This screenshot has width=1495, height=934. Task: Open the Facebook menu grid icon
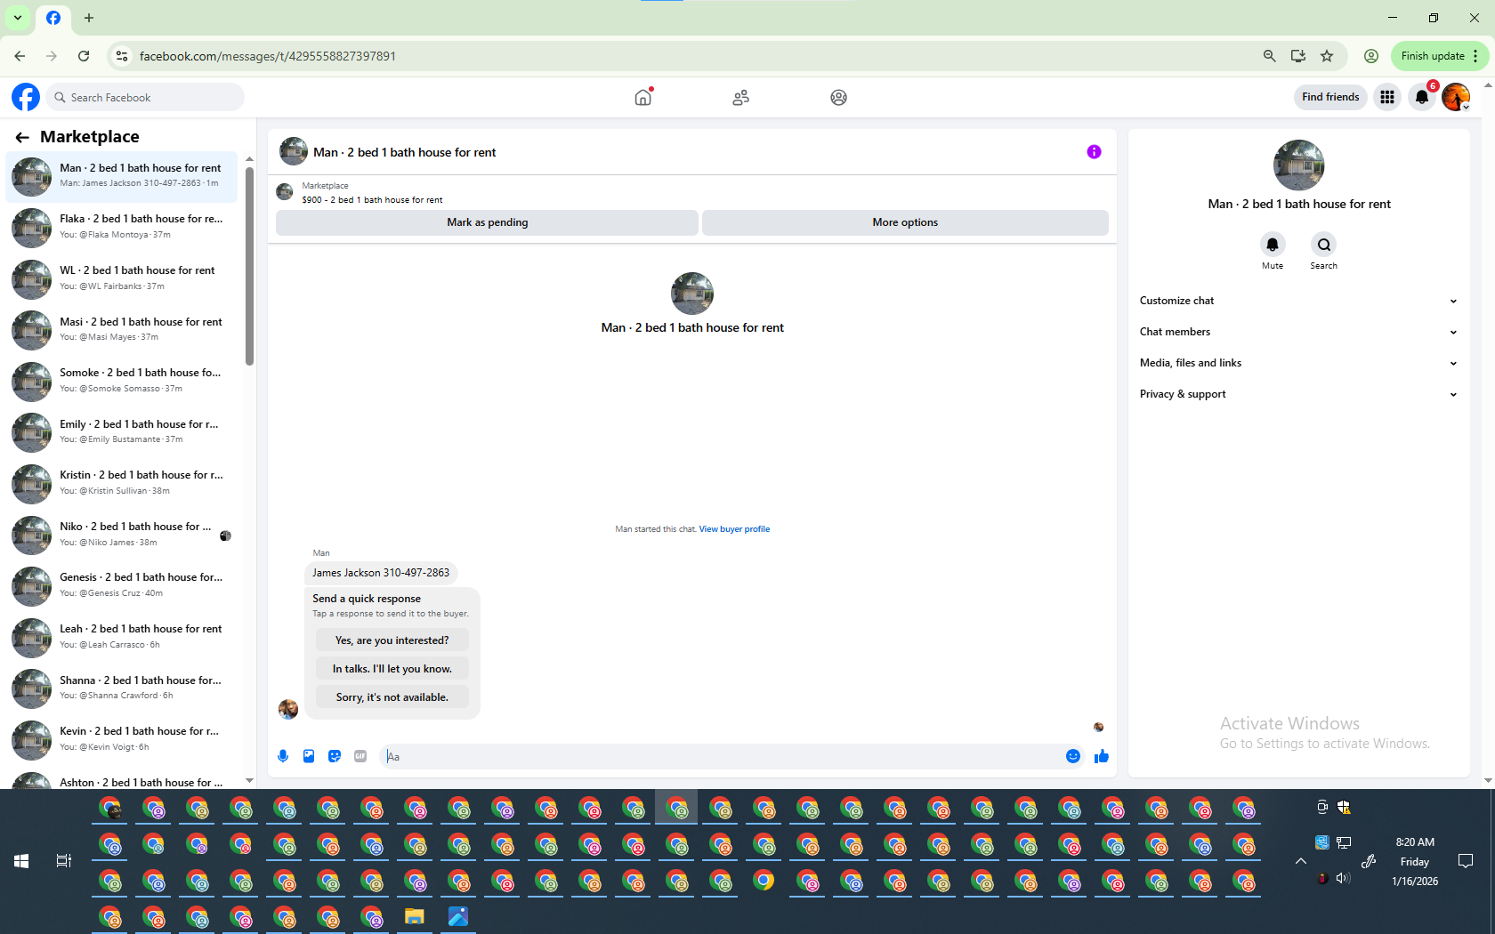tap(1387, 97)
